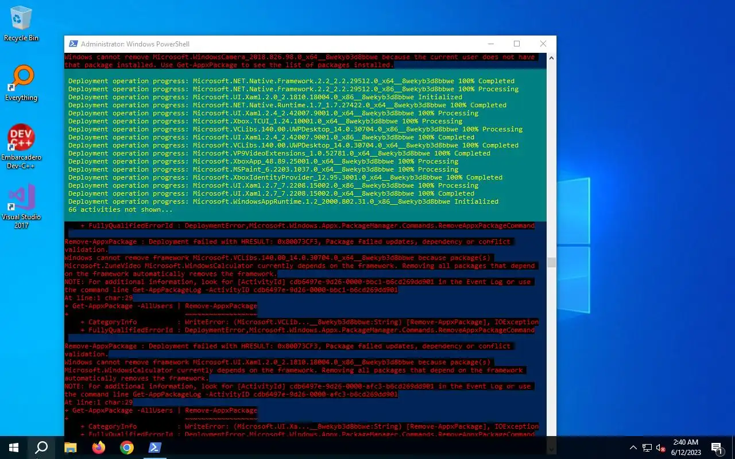Image resolution: width=735 pixels, height=459 pixels.
Task: Launch Firefox from the taskbar
Action: [x=99, y=448]
